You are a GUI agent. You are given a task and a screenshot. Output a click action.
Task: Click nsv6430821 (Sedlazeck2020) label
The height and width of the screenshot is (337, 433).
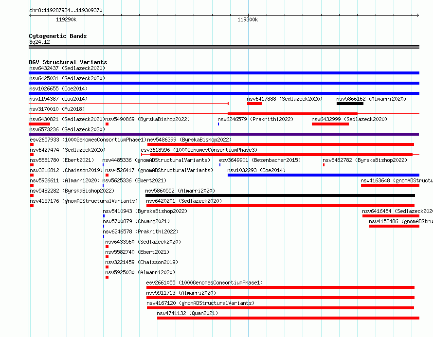tap(67, 119)
